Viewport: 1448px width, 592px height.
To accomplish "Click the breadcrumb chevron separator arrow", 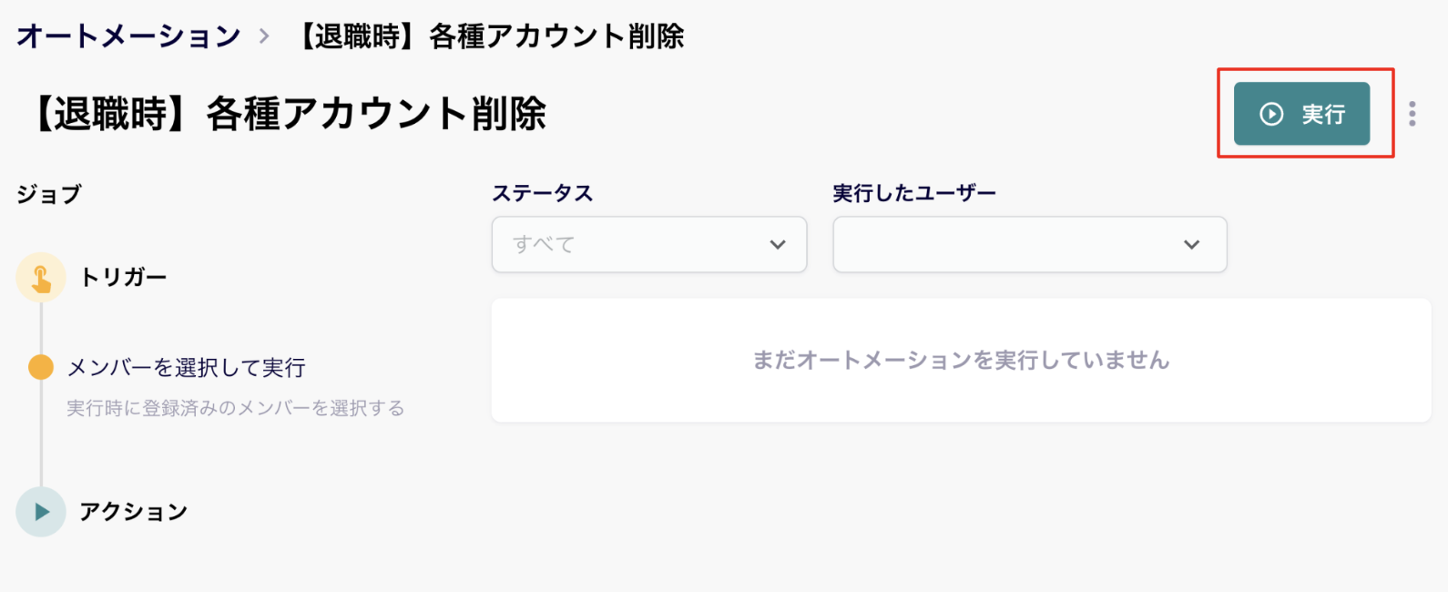I will pos(264,36).
